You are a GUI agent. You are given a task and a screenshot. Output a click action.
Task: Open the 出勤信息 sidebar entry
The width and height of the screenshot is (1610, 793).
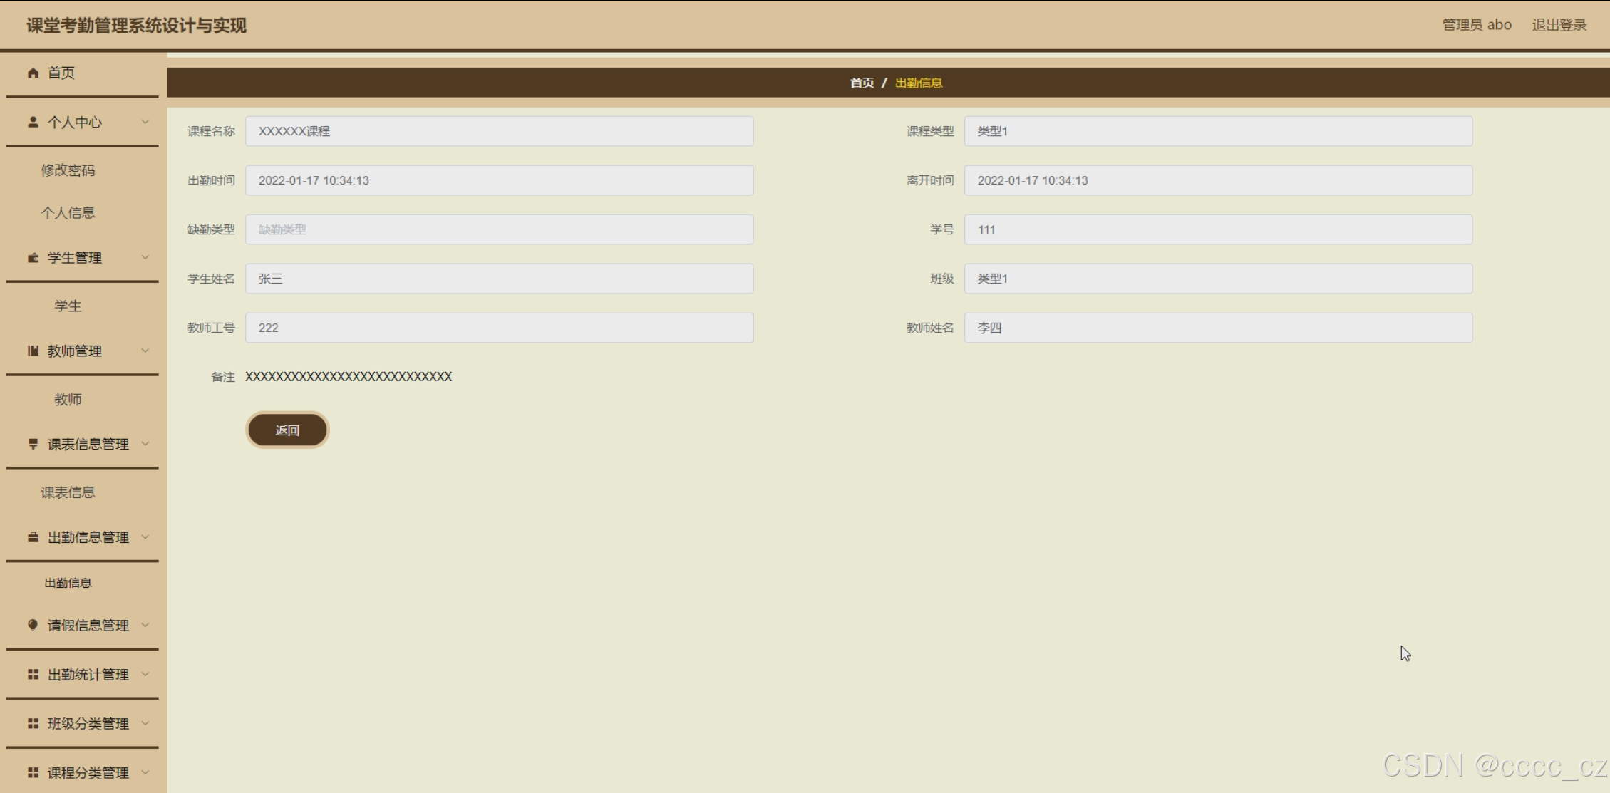tap(68, 583)
